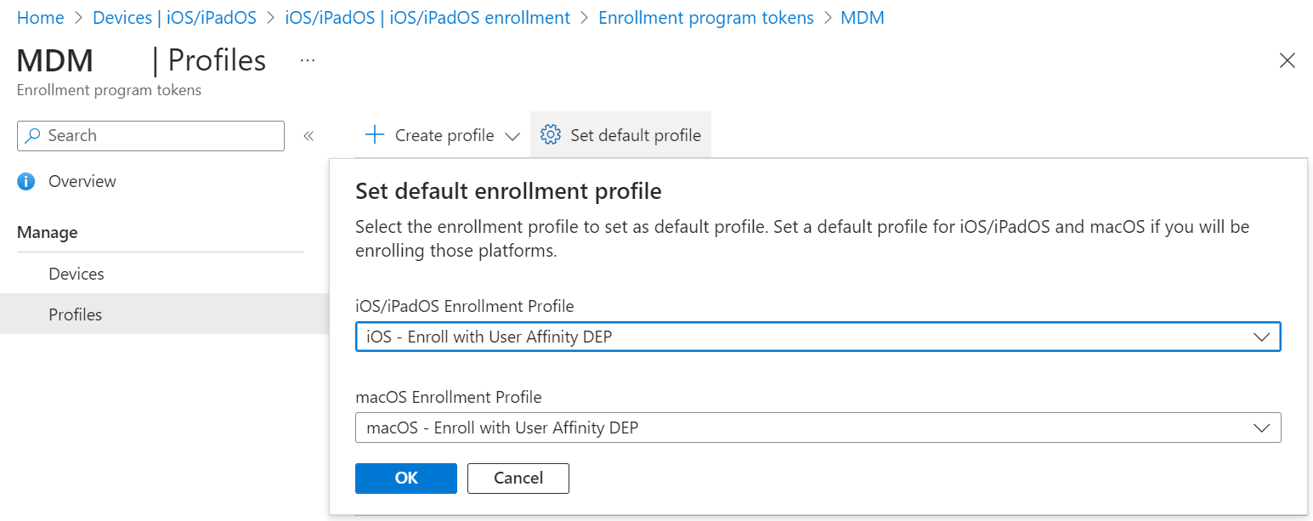Viewport: 1313px width, 521px height.
Task: Select Devices in the Manage menu
Action: 76,274
